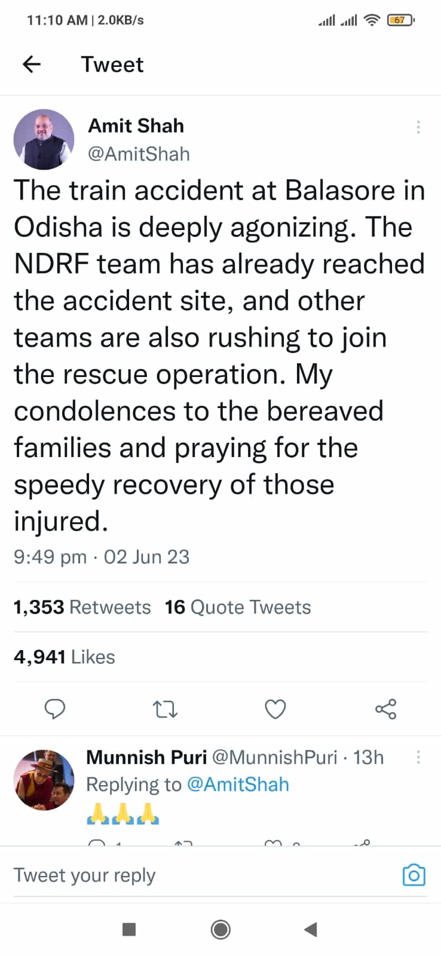Tap the retweet icon under the tweet
441x956 pixels.
[x=165, y=709]
